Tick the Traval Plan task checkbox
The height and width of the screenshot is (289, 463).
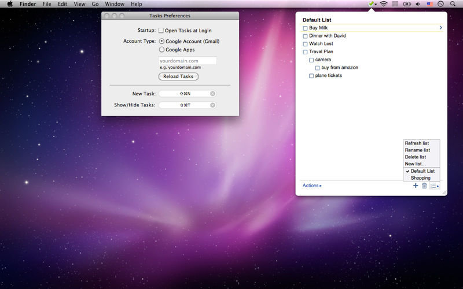coord(306,52)
